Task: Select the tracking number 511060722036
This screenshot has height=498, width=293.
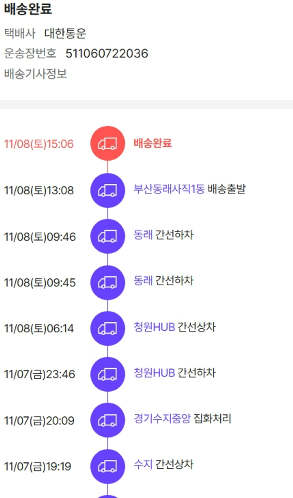Action: pyautogui.click(x=107, y=54)
